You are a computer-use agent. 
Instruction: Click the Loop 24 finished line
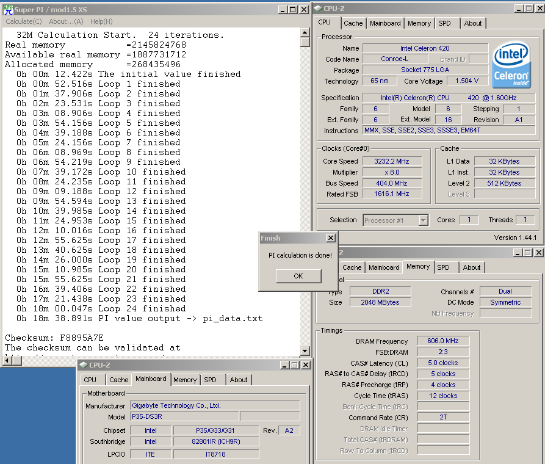(x=101, y=308)
